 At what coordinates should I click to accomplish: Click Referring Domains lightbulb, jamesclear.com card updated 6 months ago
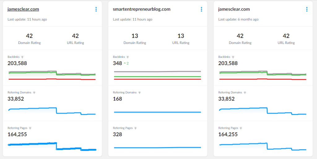point(245,92)
